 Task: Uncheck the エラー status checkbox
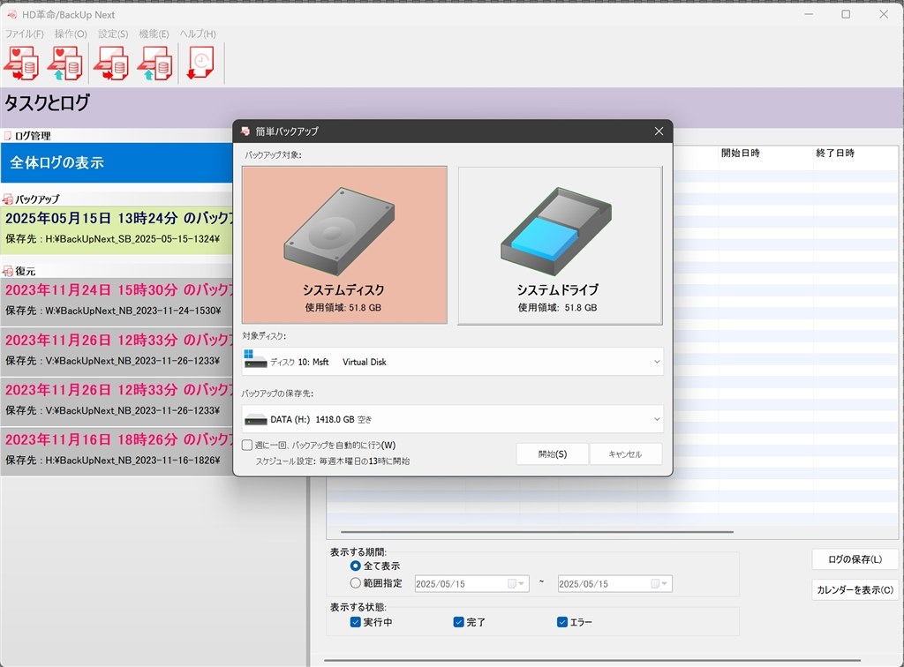562,622
